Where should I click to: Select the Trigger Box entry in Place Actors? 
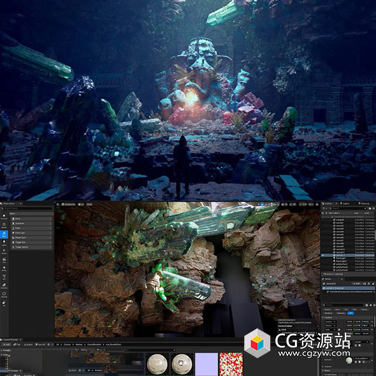click(x=32, y=242)
